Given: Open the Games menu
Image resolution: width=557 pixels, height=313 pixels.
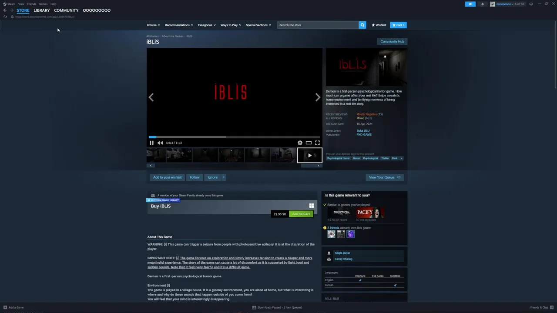Looking at the screenshot, I should [43, 4].
